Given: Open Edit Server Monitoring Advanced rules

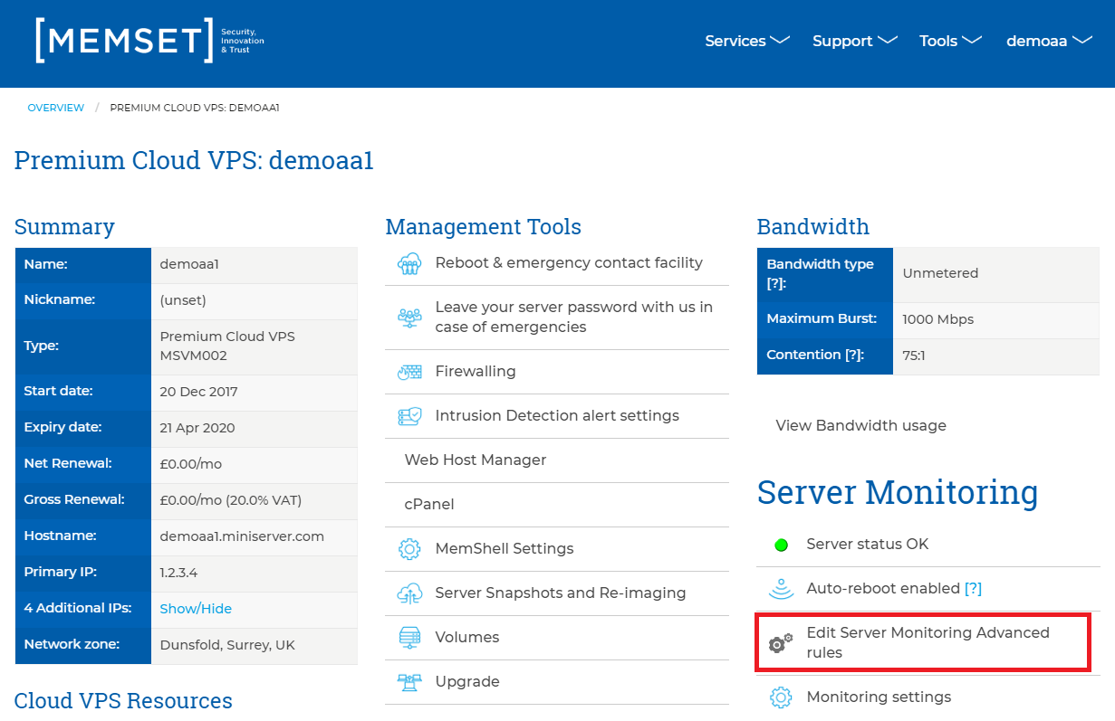Looking at the screenshot, I should (x=928, y=643).
